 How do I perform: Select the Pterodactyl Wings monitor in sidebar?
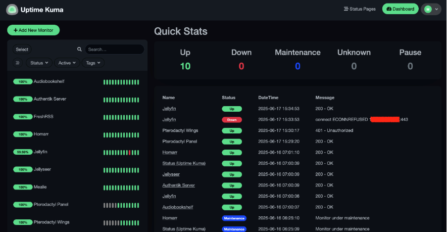(x=52, y=222)
